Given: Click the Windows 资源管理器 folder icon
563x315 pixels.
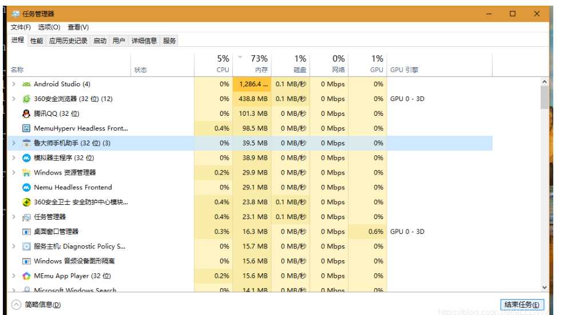Looking at the screenshot, I should click(26, 172).
